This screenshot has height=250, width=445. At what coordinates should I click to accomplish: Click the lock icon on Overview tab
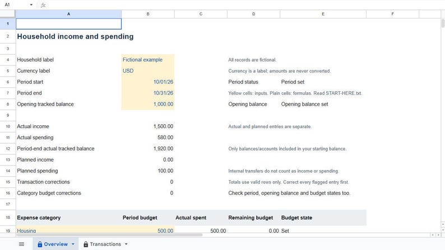(x=40, y=244)
